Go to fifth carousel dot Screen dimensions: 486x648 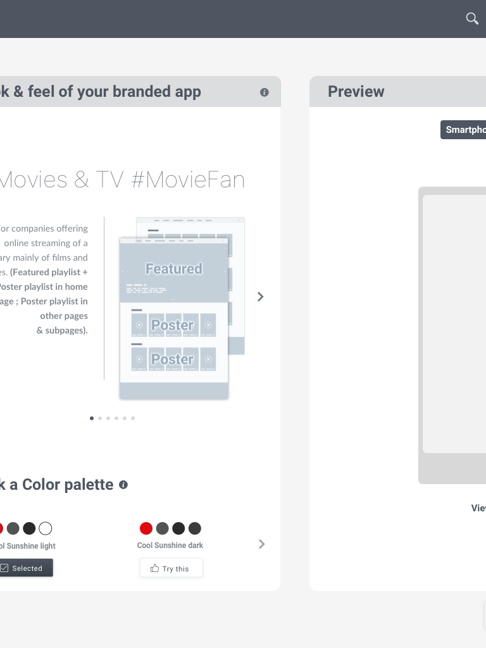125,418
